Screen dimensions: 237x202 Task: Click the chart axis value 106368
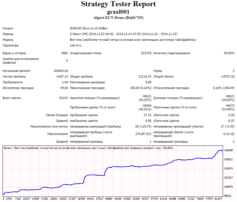[228, 150]
